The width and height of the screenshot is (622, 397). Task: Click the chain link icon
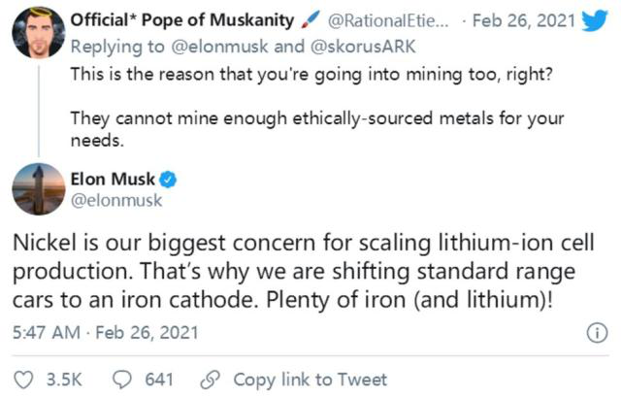click(210, 380)
